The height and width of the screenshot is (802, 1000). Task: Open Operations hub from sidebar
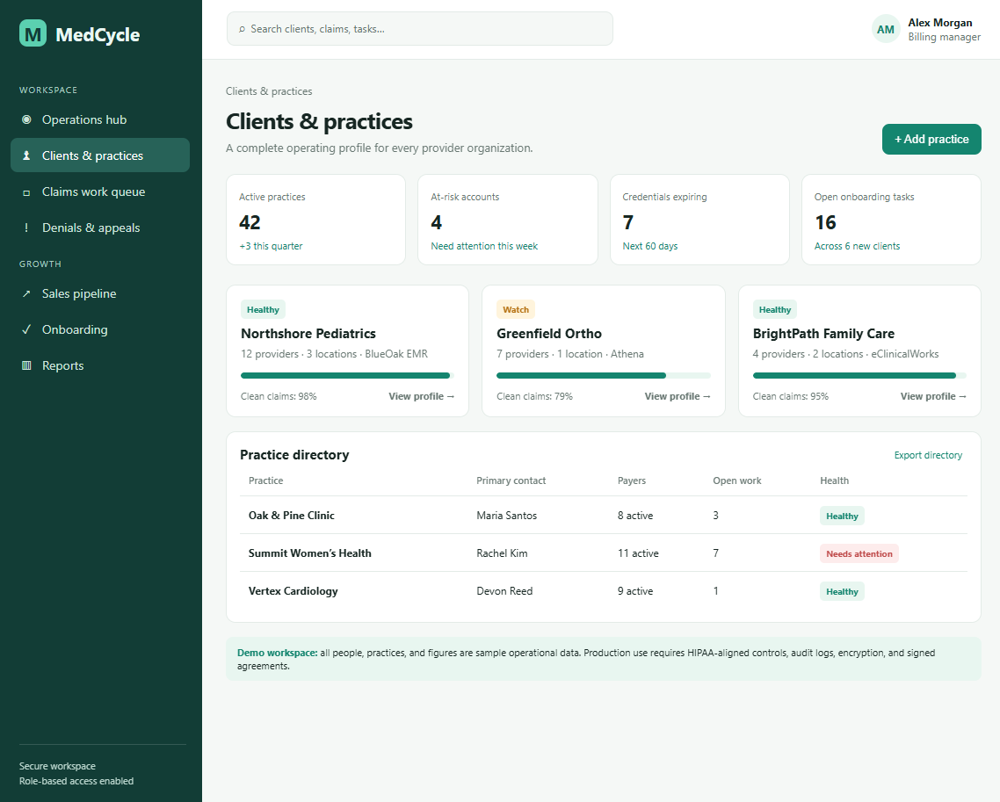coord(100,119)
